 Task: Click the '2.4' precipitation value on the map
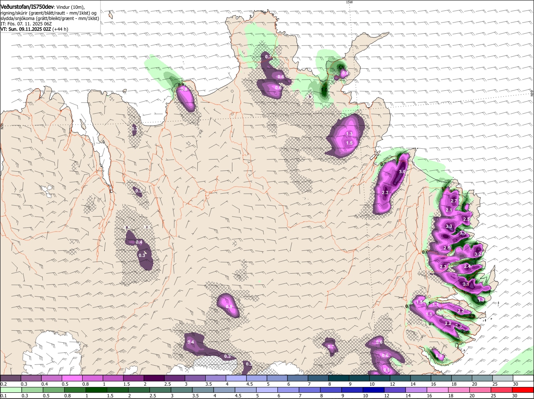pos(467,267)
